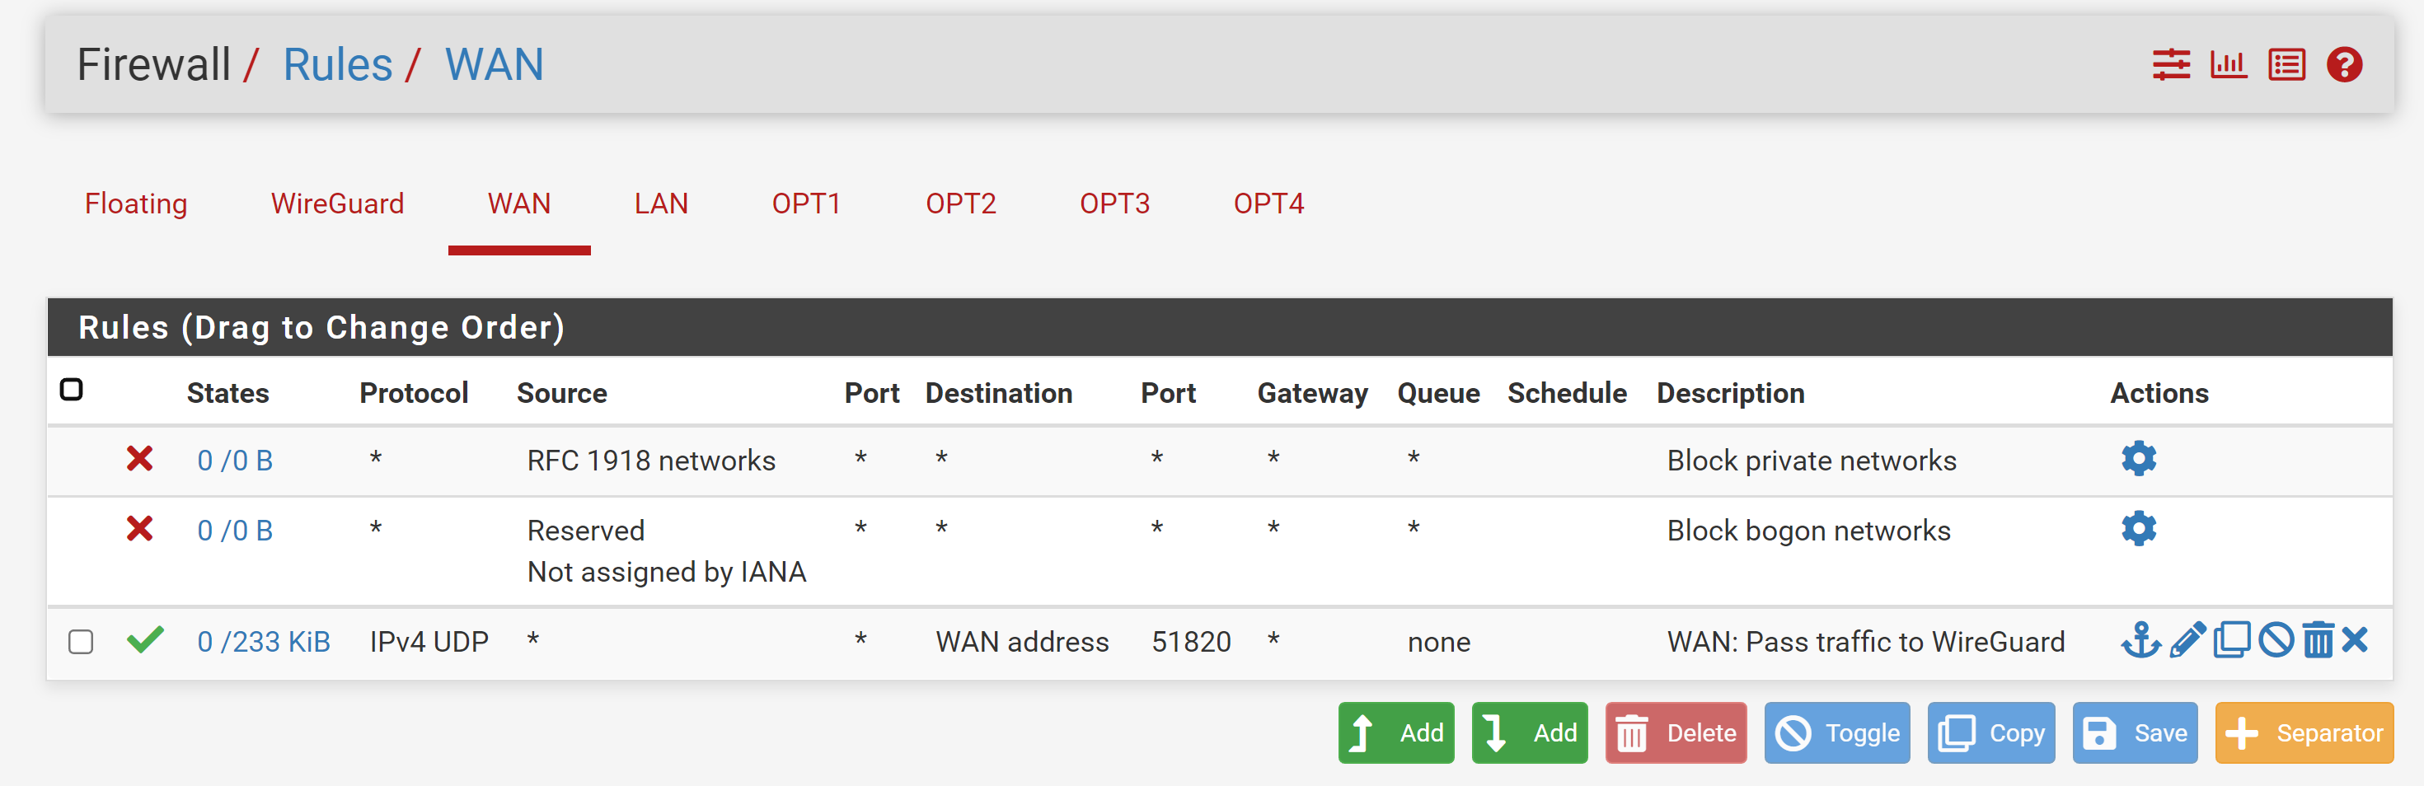Screen dimensions: 2424x786
Task: Switch to the LAN tab
Action: pos(660,204)
